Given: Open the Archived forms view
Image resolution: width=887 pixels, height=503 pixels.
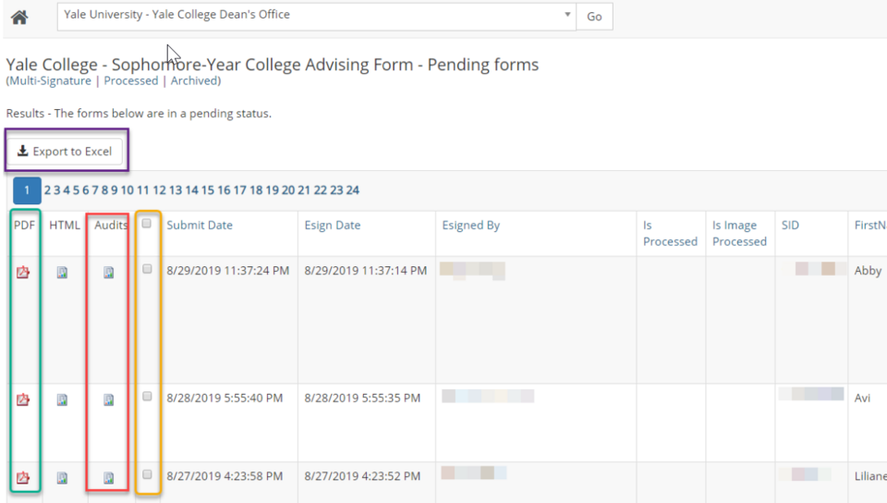Looking at the screenshot, I should (194, 81).
